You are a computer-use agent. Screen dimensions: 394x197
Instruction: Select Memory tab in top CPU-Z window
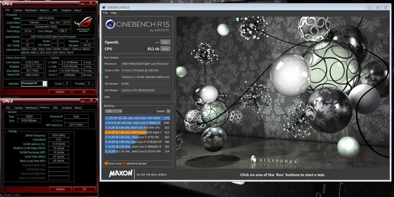point(44,10)
